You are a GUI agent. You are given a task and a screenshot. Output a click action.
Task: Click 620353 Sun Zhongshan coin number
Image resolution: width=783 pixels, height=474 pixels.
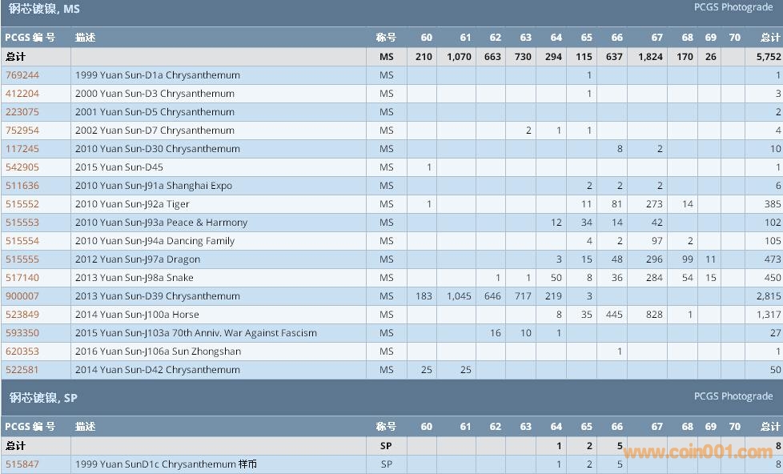pyautogui.click(x=22, y=351)
